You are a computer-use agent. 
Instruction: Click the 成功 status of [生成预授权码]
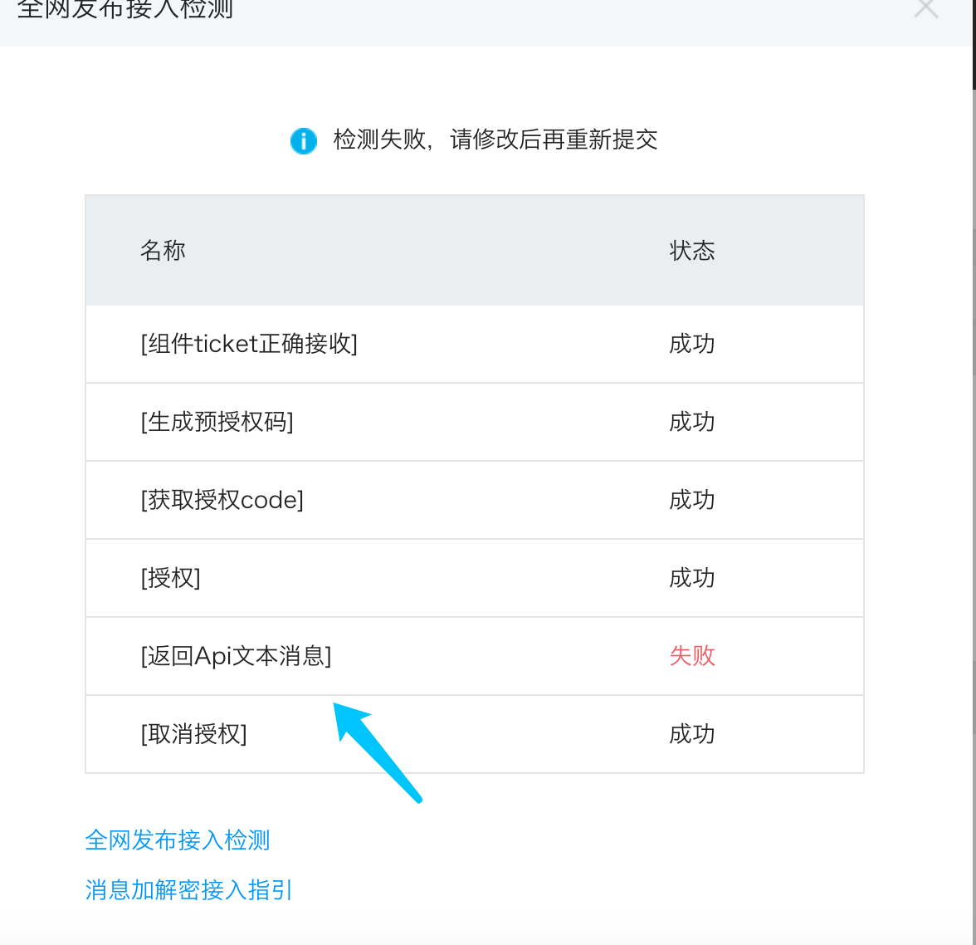(692, 422)
